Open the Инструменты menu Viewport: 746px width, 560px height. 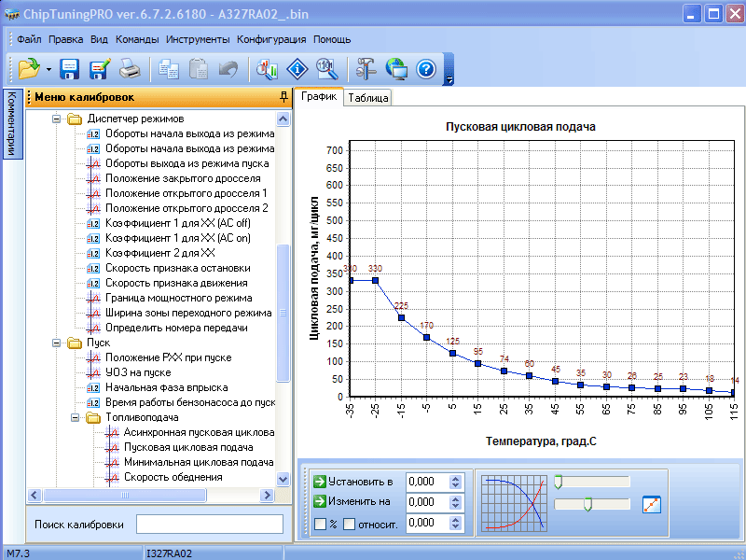pos(198,39)
